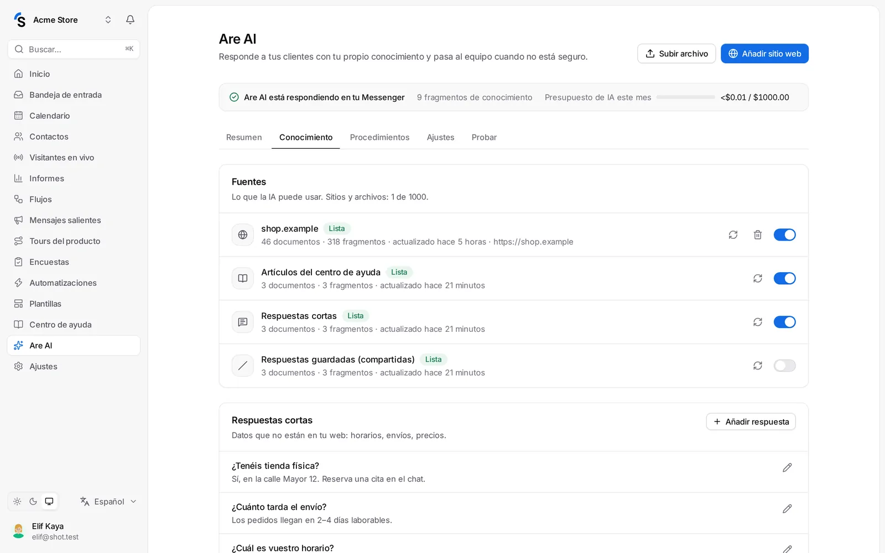This screenshot has height=553, width=885.
Task: Open Centro de ayuda in sidebar
Action: click(74, 325)
